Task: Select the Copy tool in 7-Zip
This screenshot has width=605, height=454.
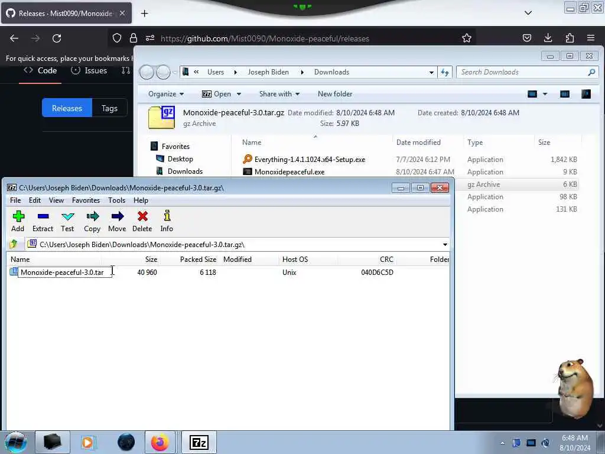Action: (x=92, y=221)
